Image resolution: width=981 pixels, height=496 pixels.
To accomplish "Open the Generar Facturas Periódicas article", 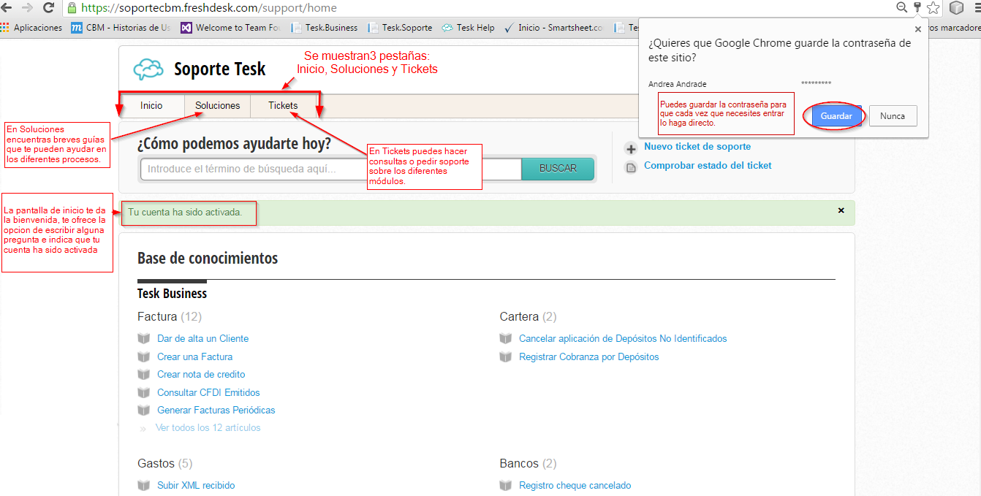I will pyautogui.click(x=216, y=410).
